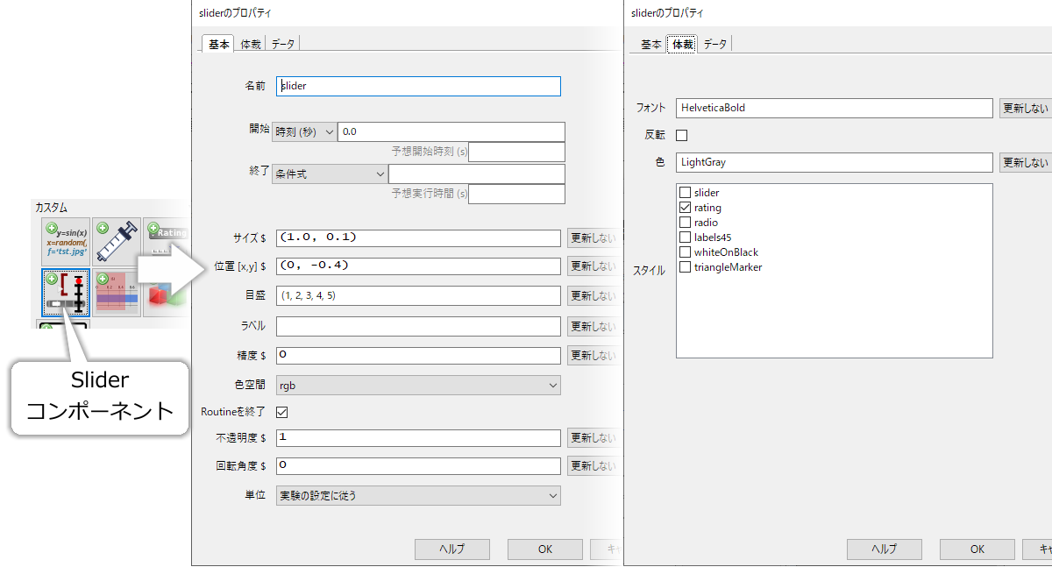This screenshot has width=1052, height=567.
Task: Click the 精度 field
Action: [x=418, y=356]
